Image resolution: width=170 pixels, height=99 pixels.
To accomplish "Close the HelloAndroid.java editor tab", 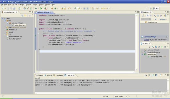I will tap(51, 12).
